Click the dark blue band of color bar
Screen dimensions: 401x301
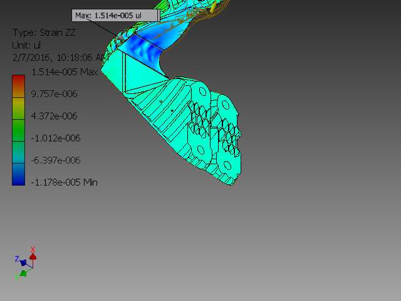click(18, 174)
